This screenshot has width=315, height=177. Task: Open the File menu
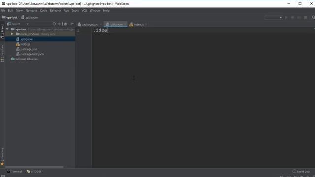click(x=3, y=11)
